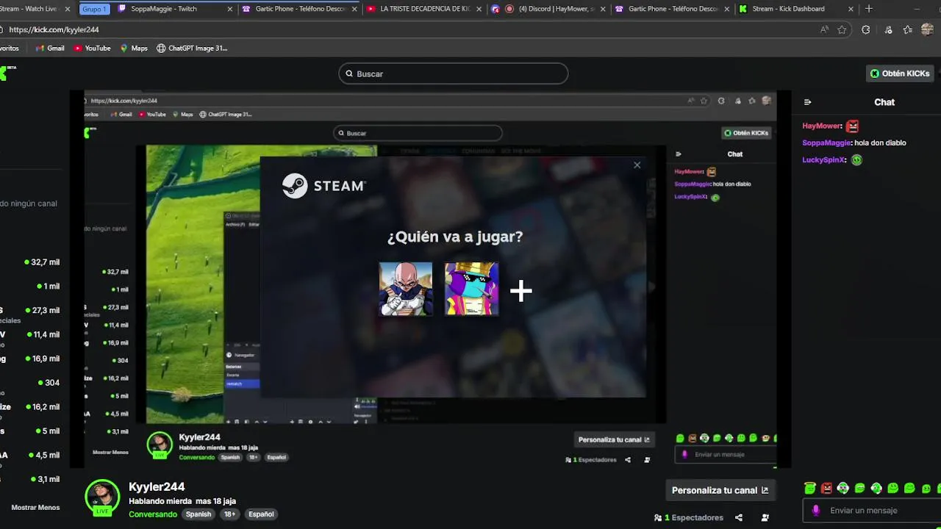Viewport: 941px width, 529px height.
Task: Open the Gmail bookmark
Action: coord(50,48)
